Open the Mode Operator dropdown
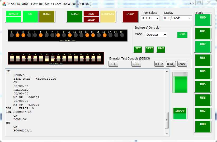 [x=156, y=35]
